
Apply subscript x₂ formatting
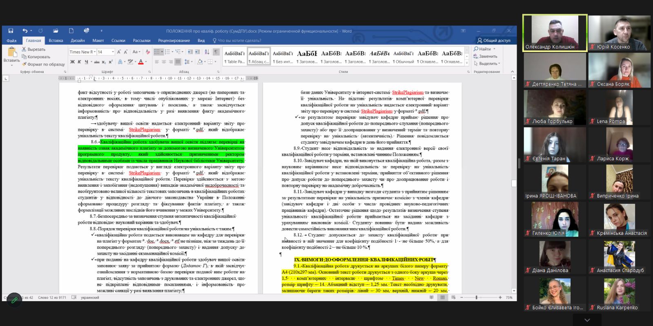104,62
